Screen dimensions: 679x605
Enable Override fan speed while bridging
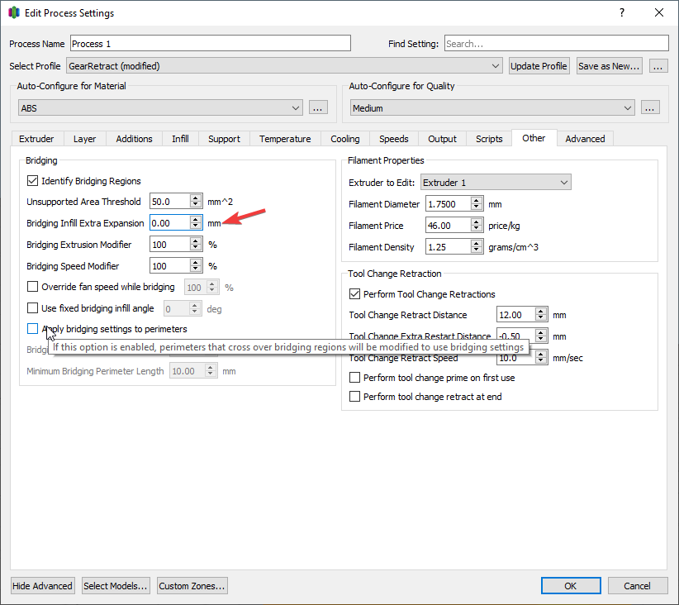(x=32, y=287)
